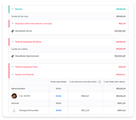Collapse Impostos sobre mercadorias e serviços chevron
The width and height of the screenshot is (136, 120).
13,24
